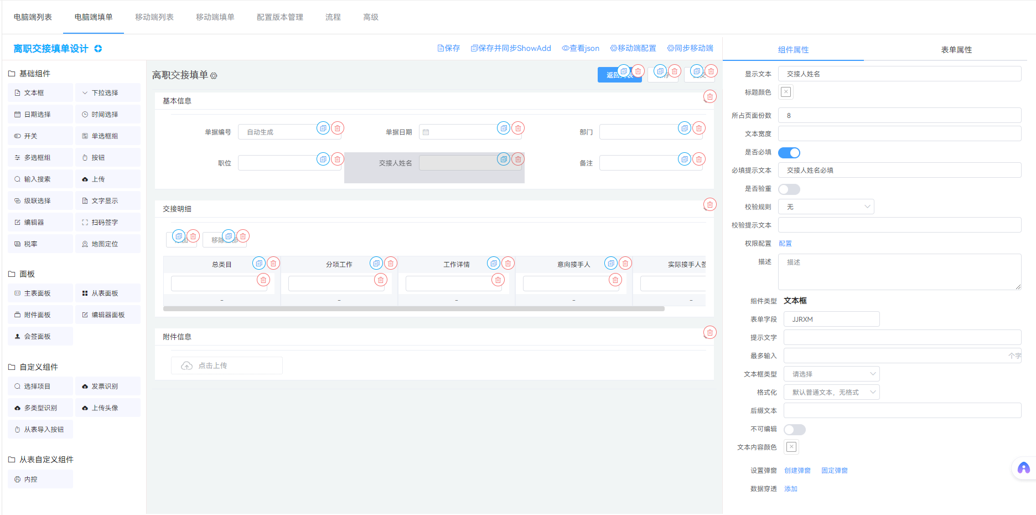Toggle the 是否必填 switch
The image size is (1036, 515).
pos(789,152)
